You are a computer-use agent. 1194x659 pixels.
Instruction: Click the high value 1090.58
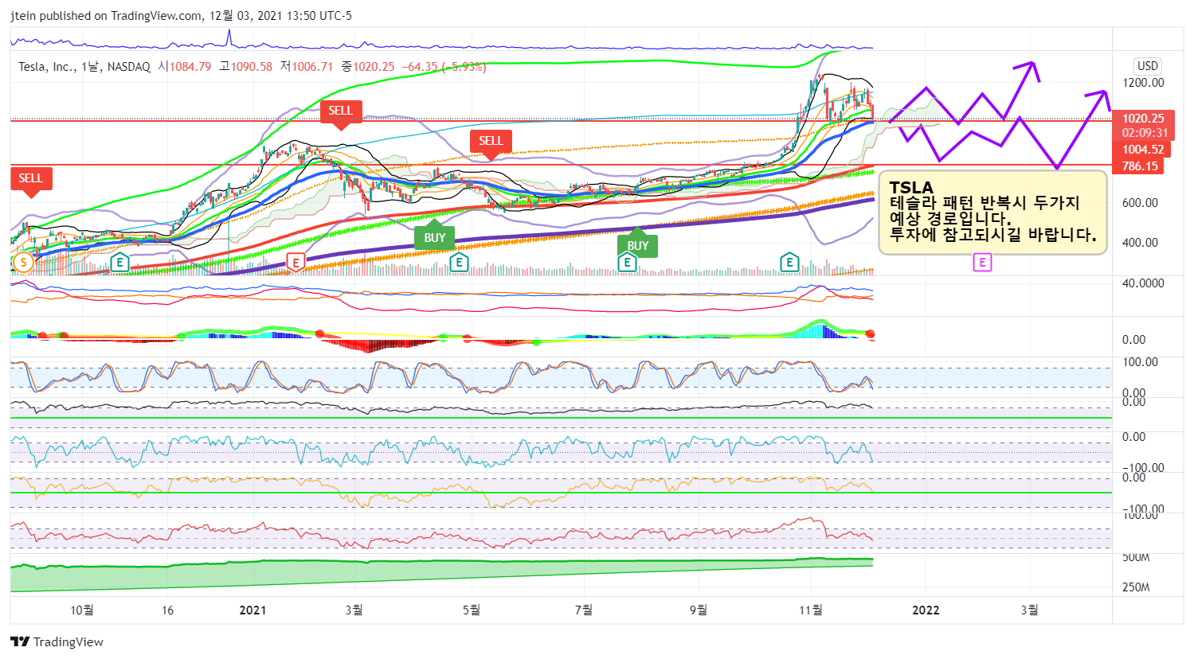pyautogui.click(x=252, y=67)
